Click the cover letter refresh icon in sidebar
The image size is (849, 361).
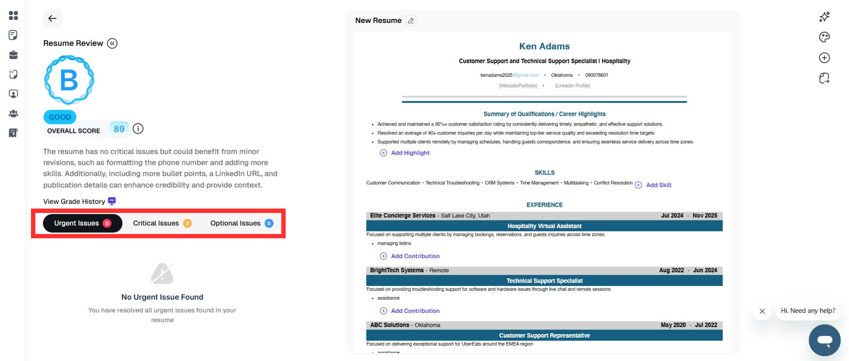pos(13,74)
